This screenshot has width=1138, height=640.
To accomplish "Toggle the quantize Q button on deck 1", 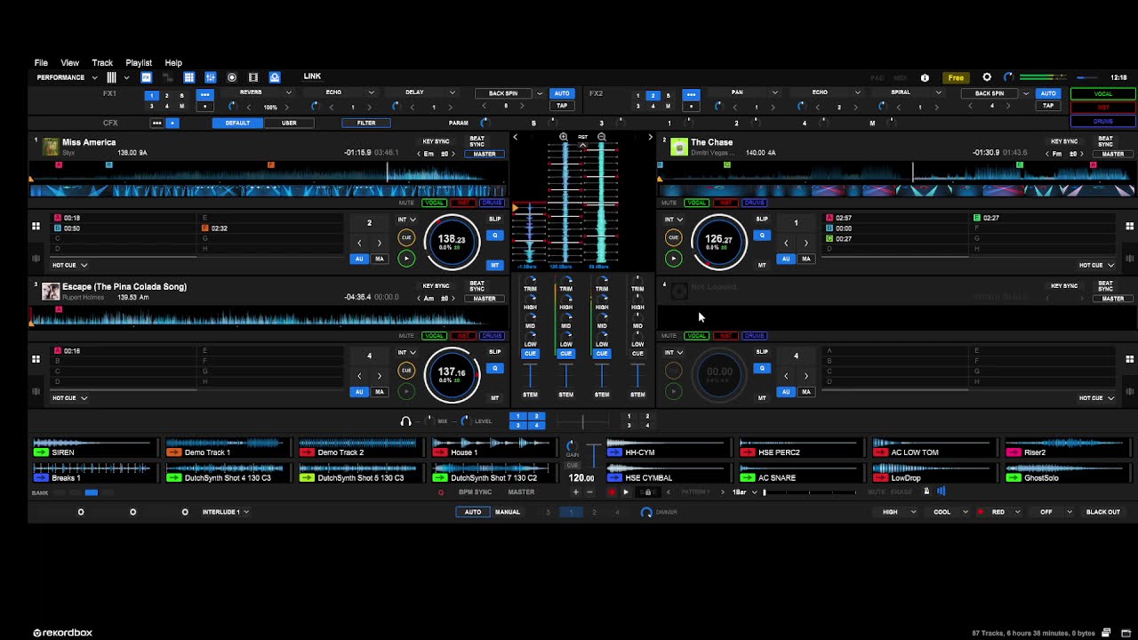I will (x=495, y=236).
